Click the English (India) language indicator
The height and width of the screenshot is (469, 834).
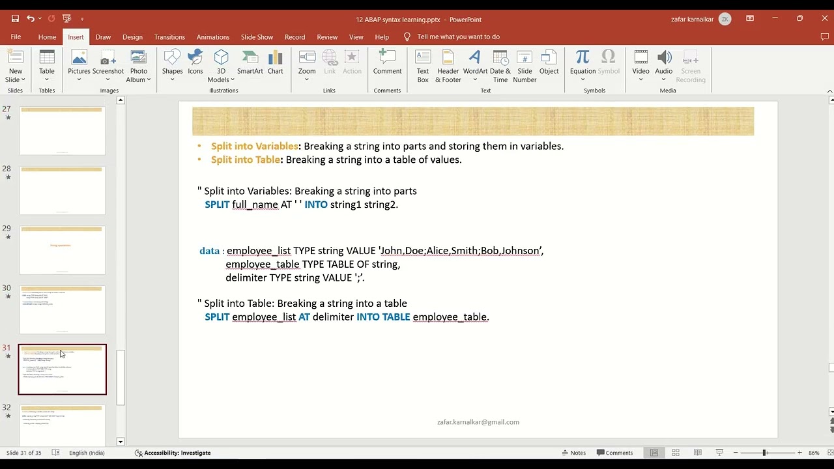click(87, 453)
